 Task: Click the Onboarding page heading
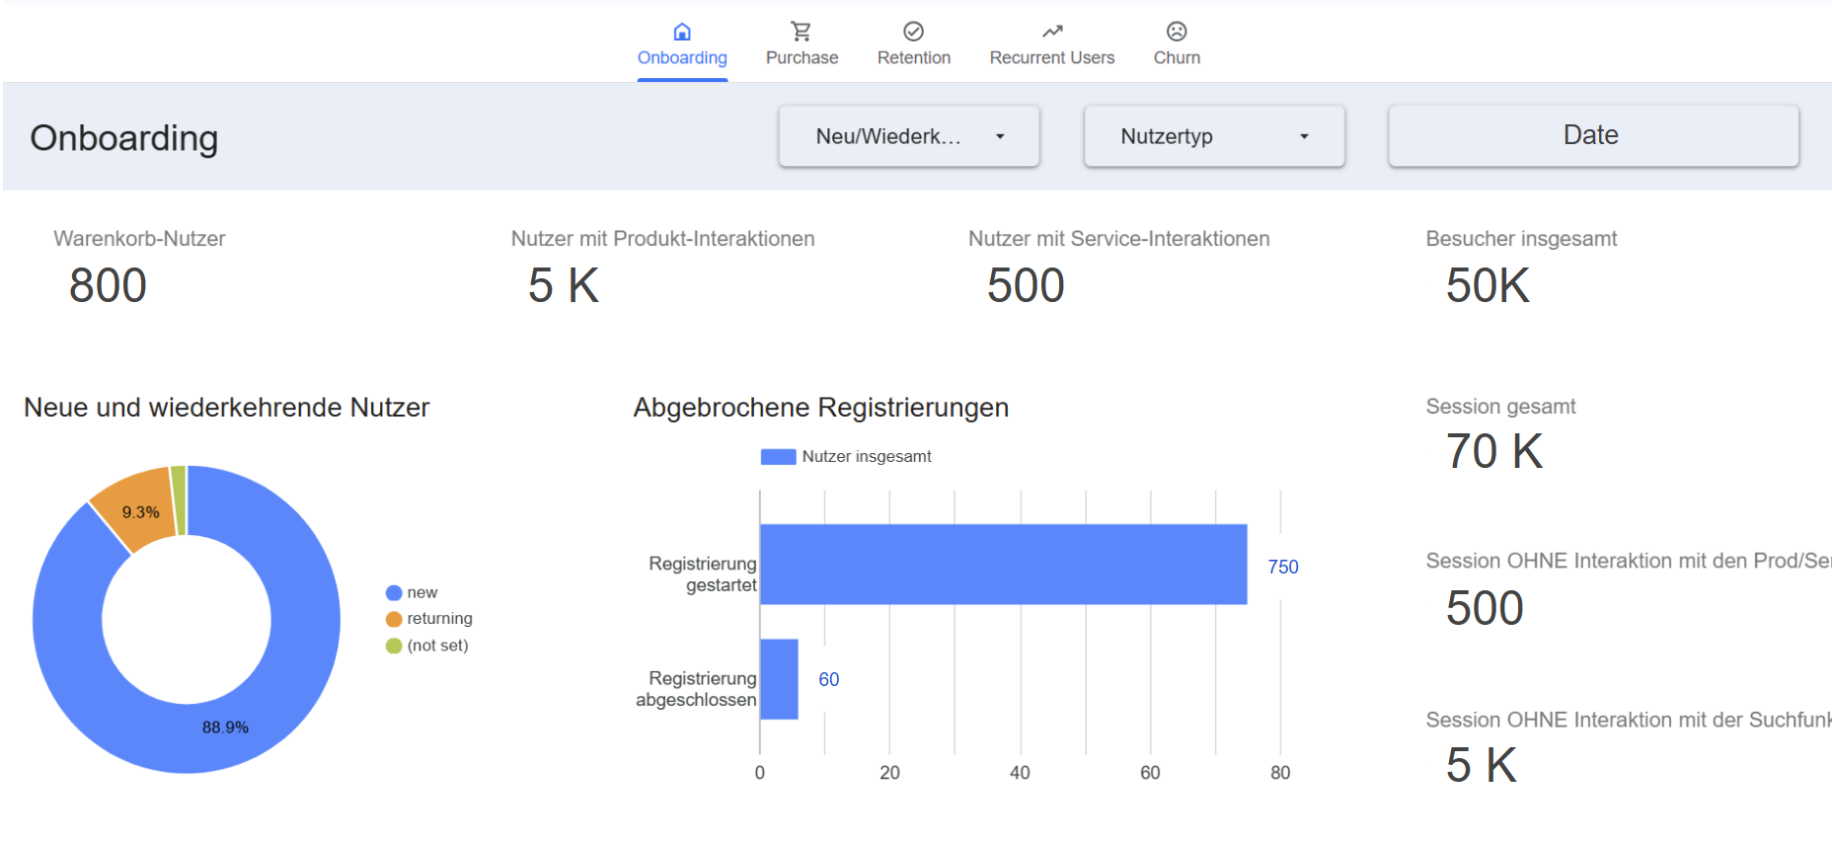click(x=124, y=138)
